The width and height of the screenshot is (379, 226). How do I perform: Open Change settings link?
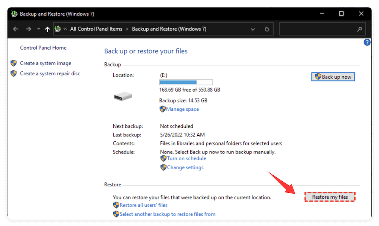[x=185, y=167]
